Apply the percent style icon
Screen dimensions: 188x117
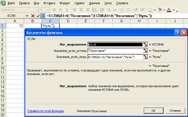coord(109,10)
